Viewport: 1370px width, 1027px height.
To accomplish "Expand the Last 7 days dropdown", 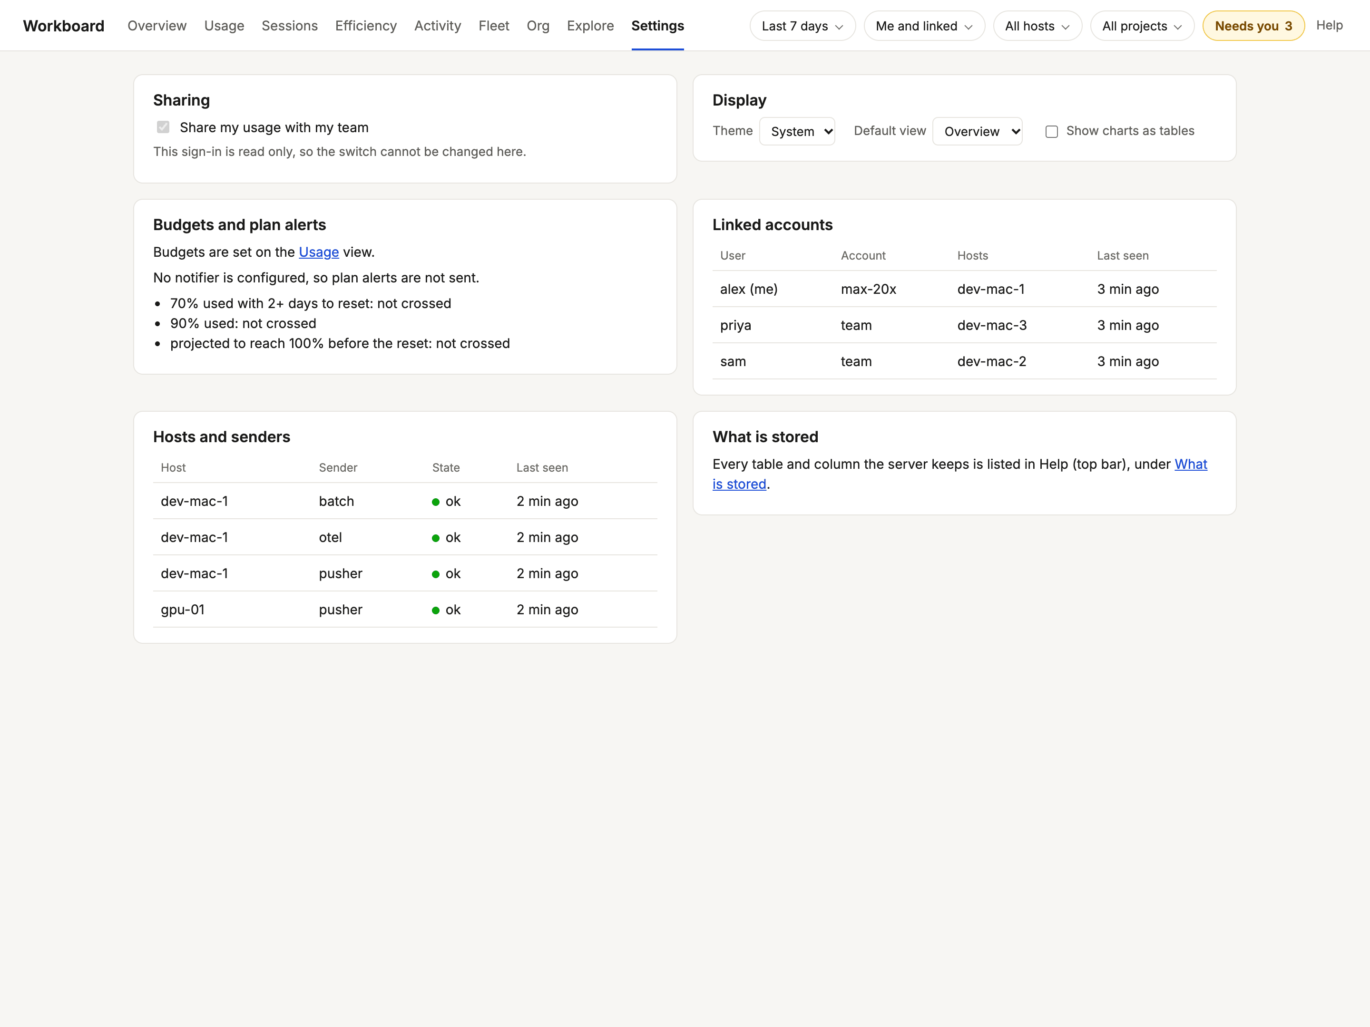I will (x=802, y=26).
